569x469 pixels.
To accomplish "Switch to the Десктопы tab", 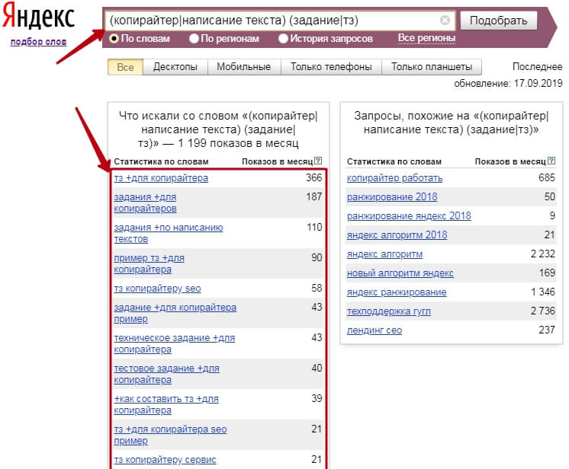I will (x=175, y=67).
